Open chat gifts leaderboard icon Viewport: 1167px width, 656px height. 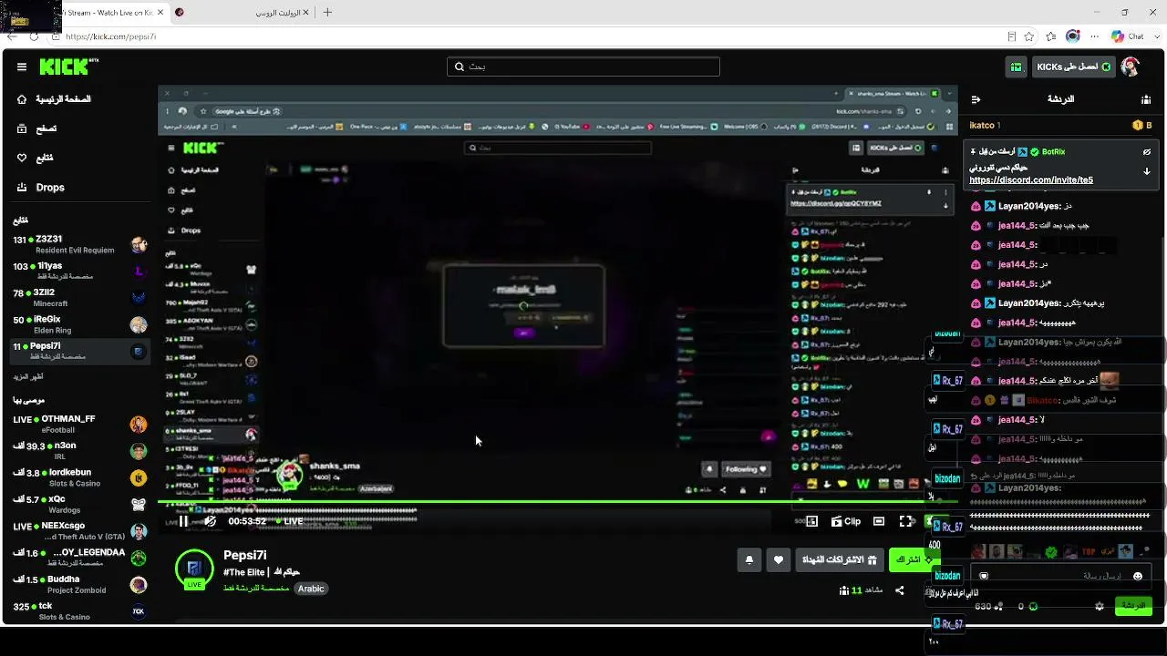point(1146,98)
